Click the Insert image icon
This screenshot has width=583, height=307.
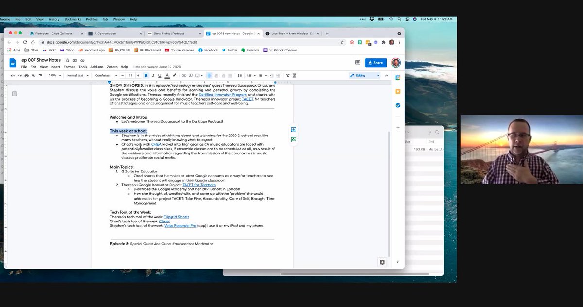(x=198, y=76)
